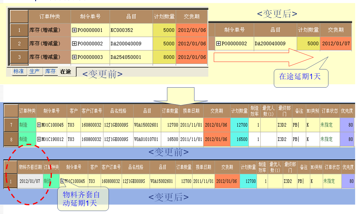Select row header number 8
The height and width of the screenshot is (214, 363).
[11, 139]
